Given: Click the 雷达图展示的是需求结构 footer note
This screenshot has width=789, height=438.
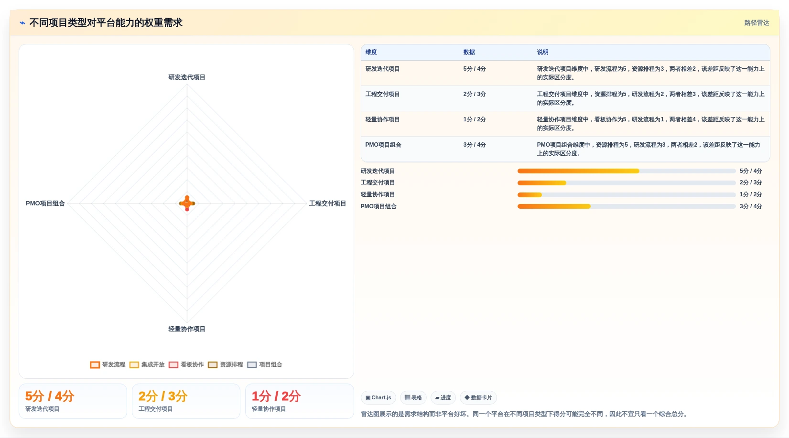Looking at the screenshot, I should pyautogui.click(x=525, y=414).
